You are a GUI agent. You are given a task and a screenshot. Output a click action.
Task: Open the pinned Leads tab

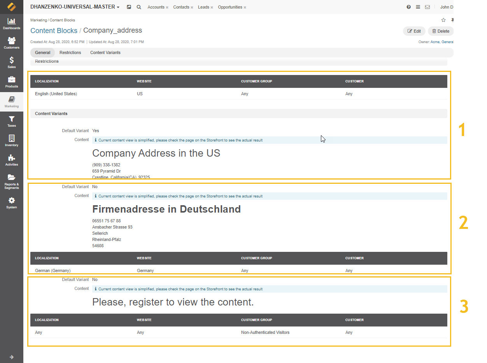pyautogui.click(x=203, y=7)
